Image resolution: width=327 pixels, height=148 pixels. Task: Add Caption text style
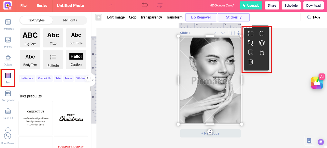[x=76, y=59]
